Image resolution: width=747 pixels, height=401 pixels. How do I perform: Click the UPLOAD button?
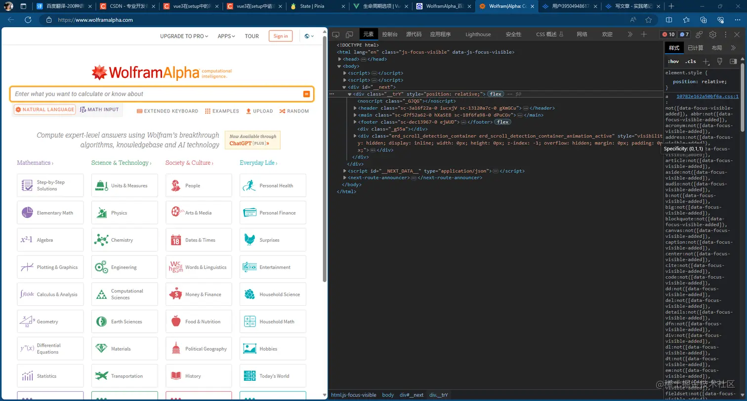coord(259,111)
